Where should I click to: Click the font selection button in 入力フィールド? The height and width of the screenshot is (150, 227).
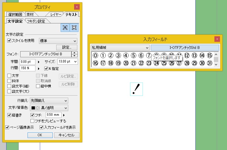[185, 48]
